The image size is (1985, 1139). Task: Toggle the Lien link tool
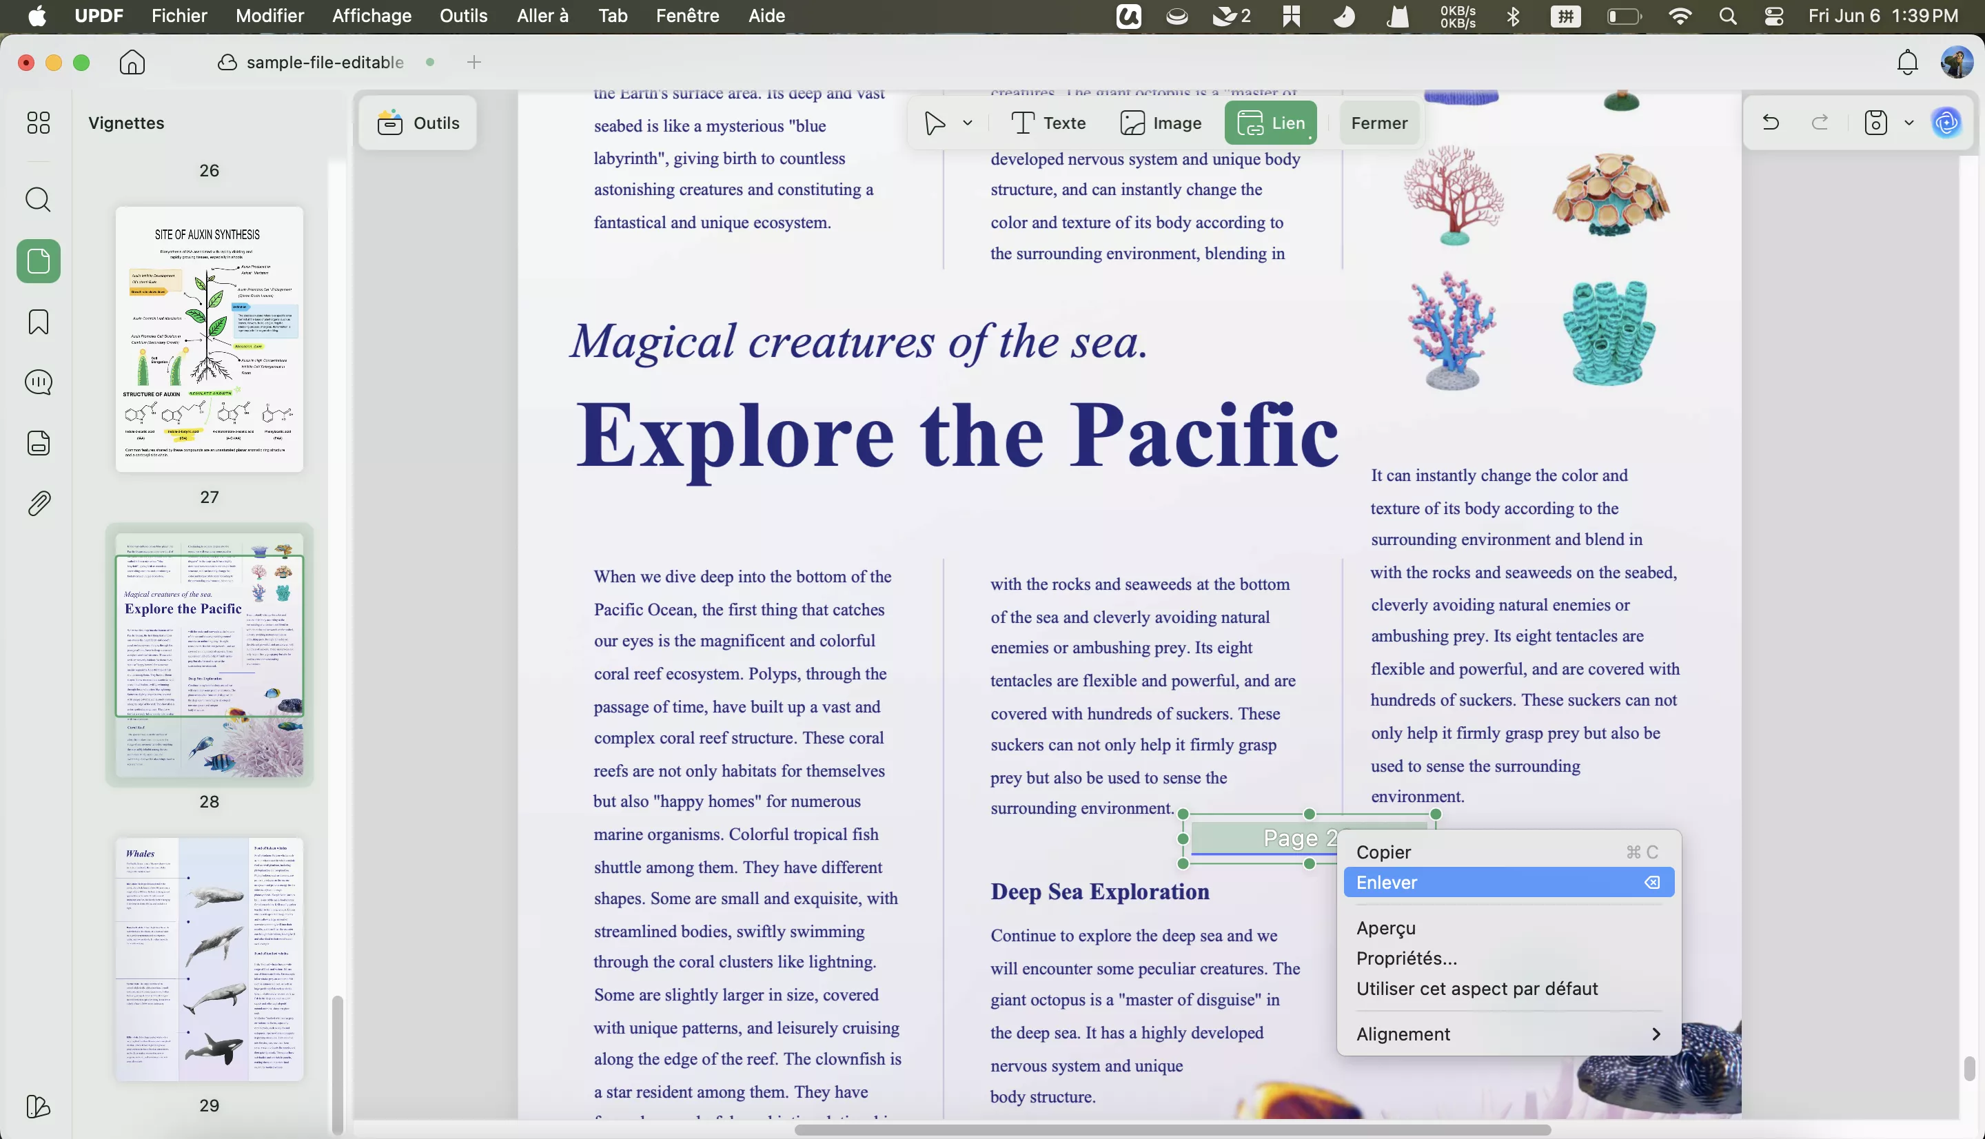pos(1271,123)
